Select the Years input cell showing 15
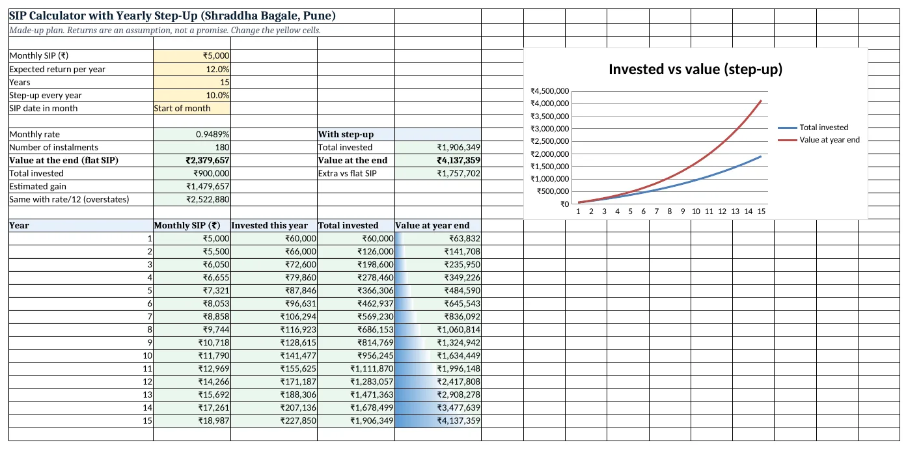This screenshot has width=908, height=449. pyautogui.click(x=191, y=83)
